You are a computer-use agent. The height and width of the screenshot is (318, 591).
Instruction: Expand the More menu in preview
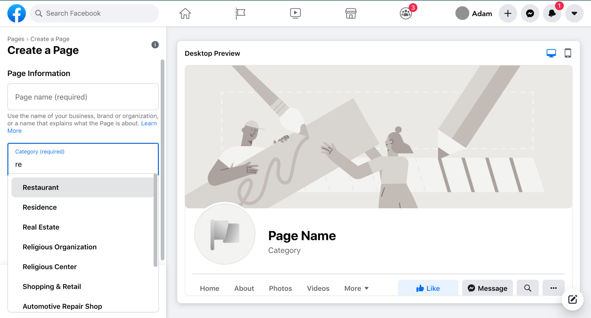pos(356,288)
